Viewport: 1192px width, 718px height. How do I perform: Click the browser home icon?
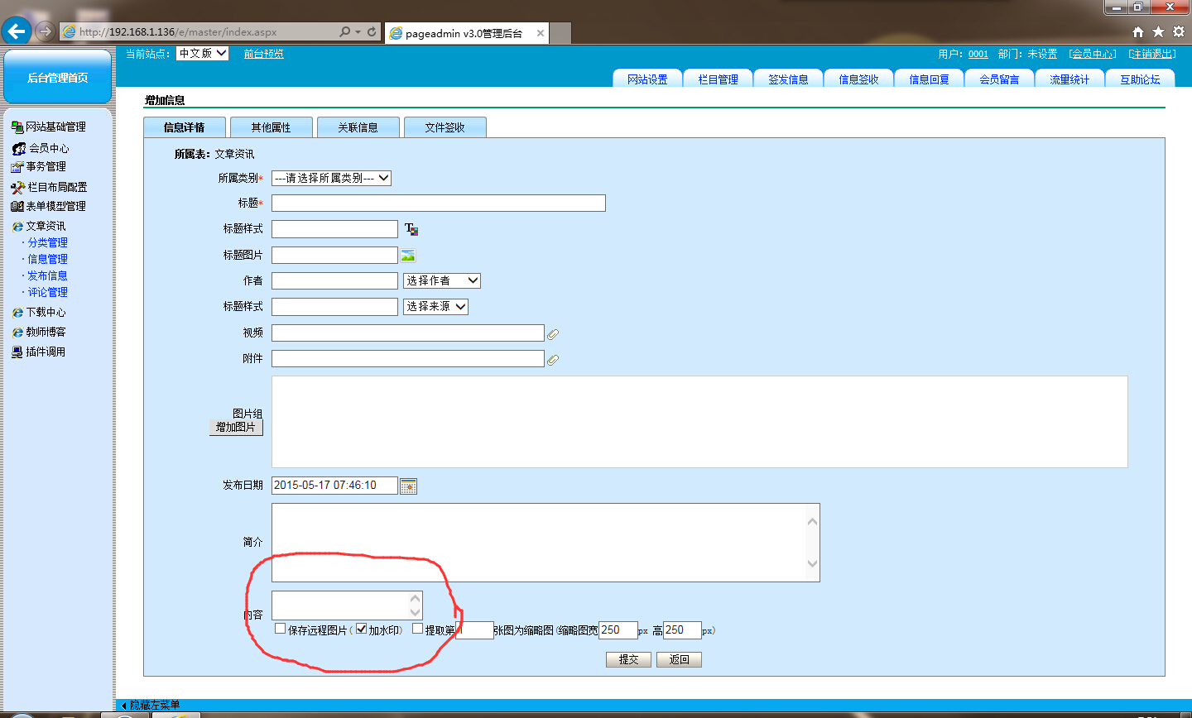(x=1138, y=31)
